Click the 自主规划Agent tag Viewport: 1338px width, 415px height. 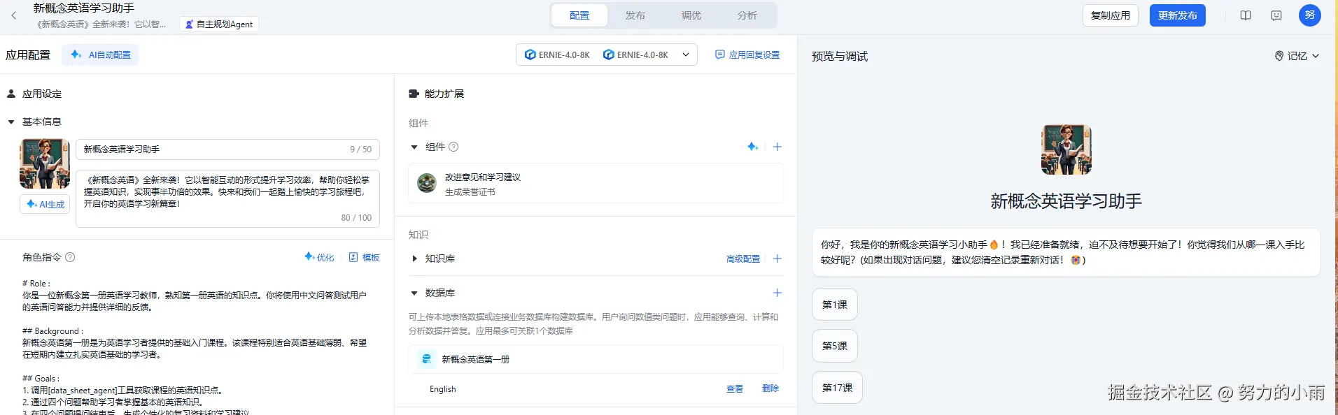click(x=219, y=24)
